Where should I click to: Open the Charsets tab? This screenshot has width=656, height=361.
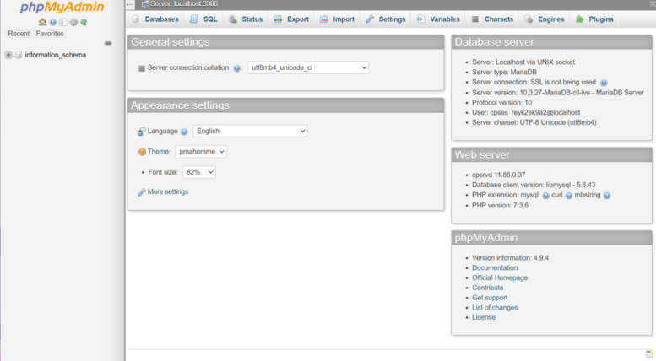click(x=492, y=19)
